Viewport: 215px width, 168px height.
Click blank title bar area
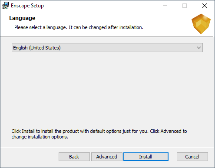click(x=101, y=6)
